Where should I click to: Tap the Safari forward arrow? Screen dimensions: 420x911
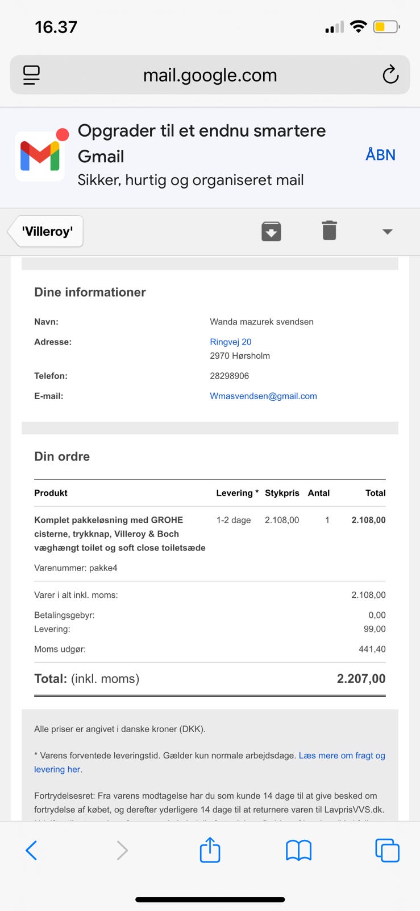point(122,850)
